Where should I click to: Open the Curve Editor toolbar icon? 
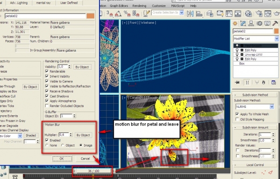pos(229,13)
